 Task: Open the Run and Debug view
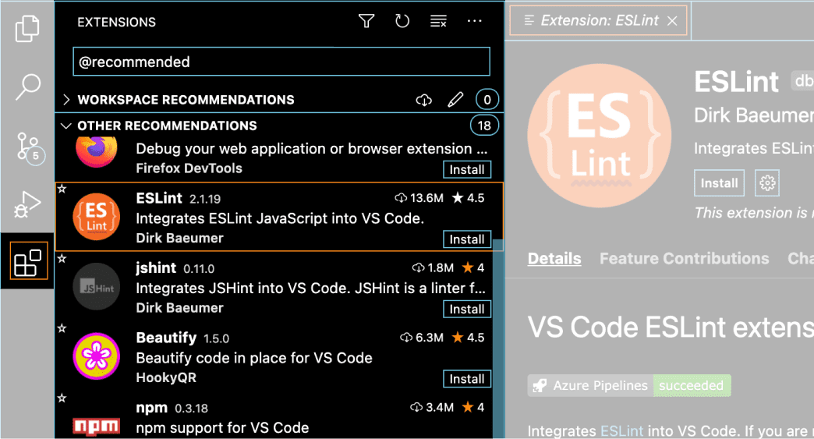pyautogui.click(x=27, y=204)
